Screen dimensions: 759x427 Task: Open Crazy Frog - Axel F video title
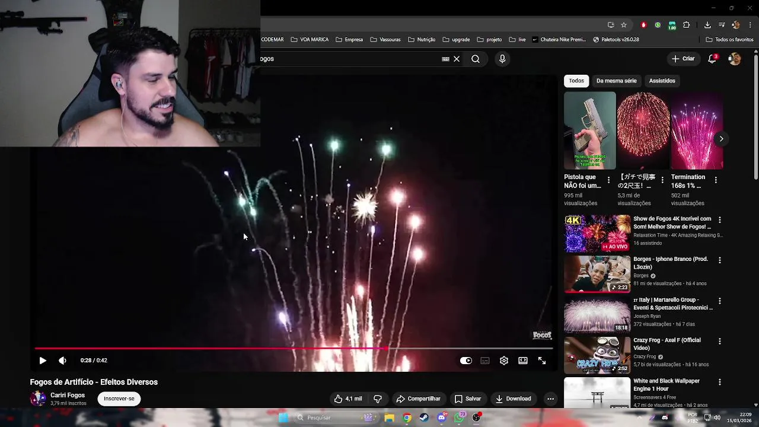[x=667, y=344]
